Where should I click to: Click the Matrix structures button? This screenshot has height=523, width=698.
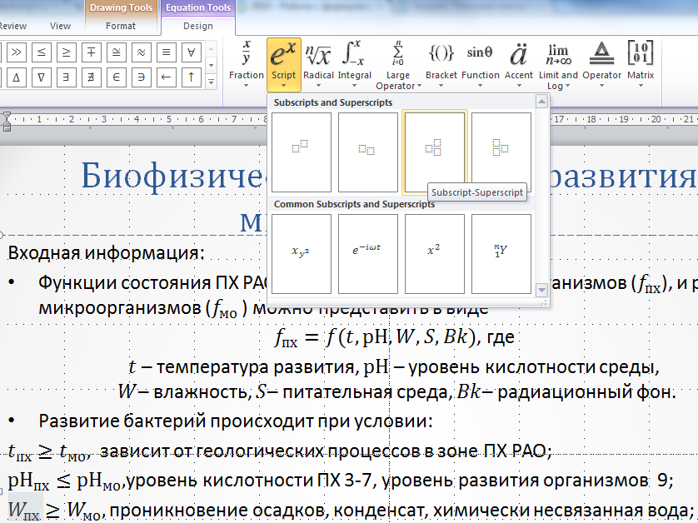point(641,64)
